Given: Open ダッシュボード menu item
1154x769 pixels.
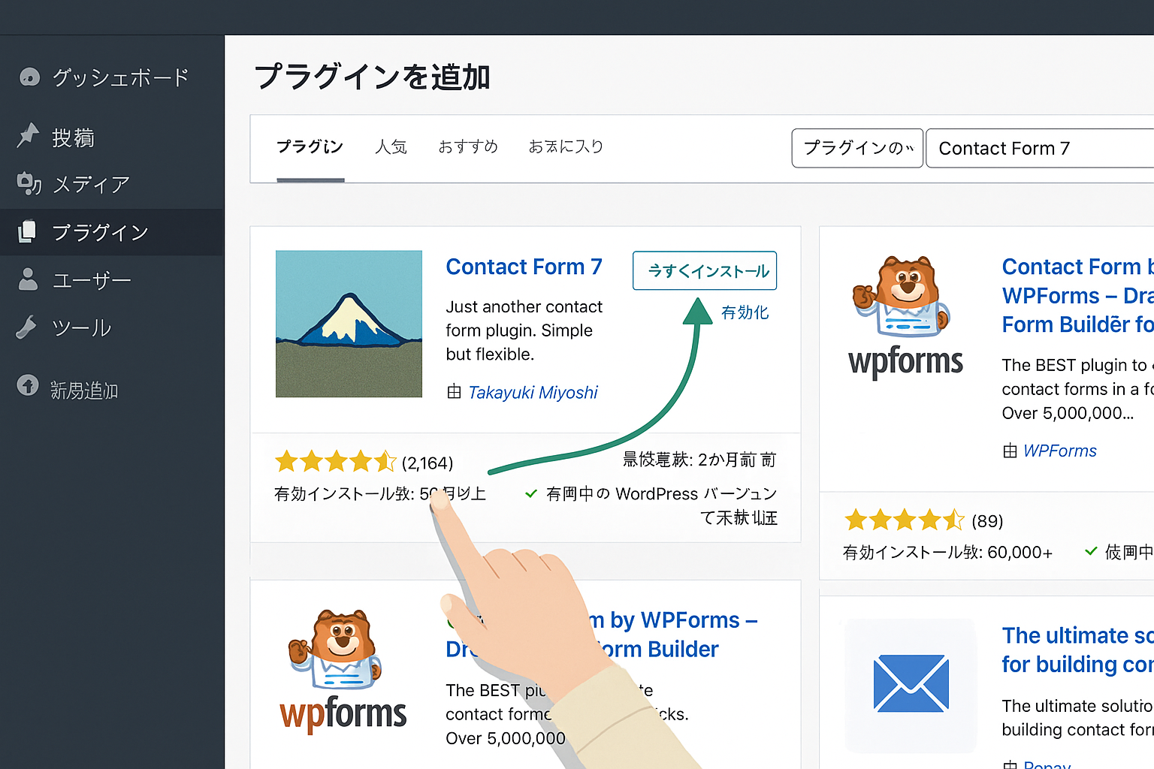Looking at the screenshot, I should coord(120,77).
